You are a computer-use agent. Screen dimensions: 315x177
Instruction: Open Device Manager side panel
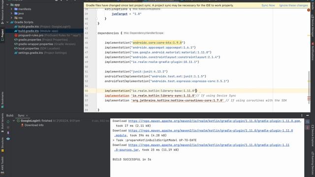[313, 26]
